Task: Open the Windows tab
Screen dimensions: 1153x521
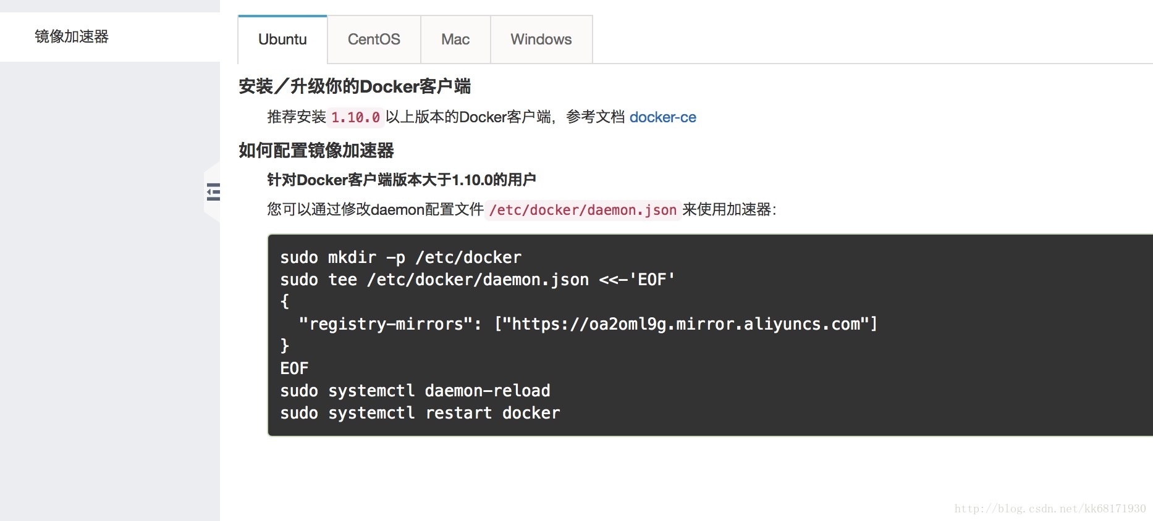Action: 541,40
